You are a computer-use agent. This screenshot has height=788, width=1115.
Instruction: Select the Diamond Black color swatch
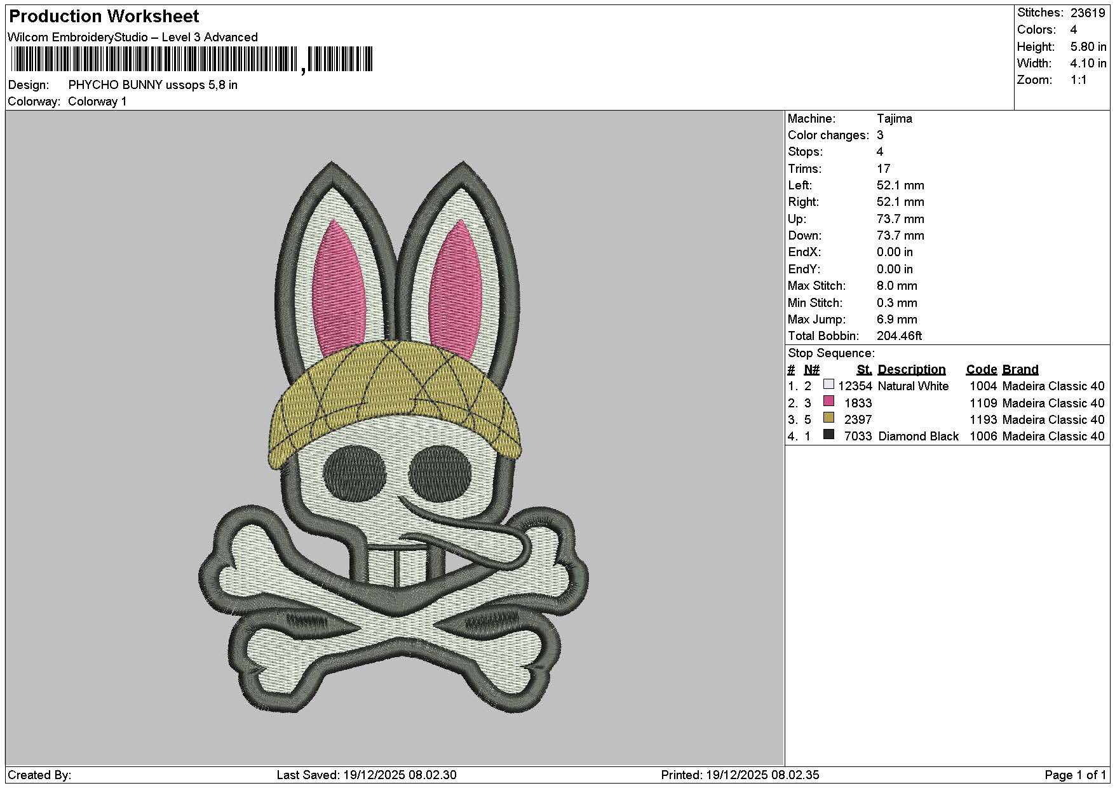(x=828, y=435)
